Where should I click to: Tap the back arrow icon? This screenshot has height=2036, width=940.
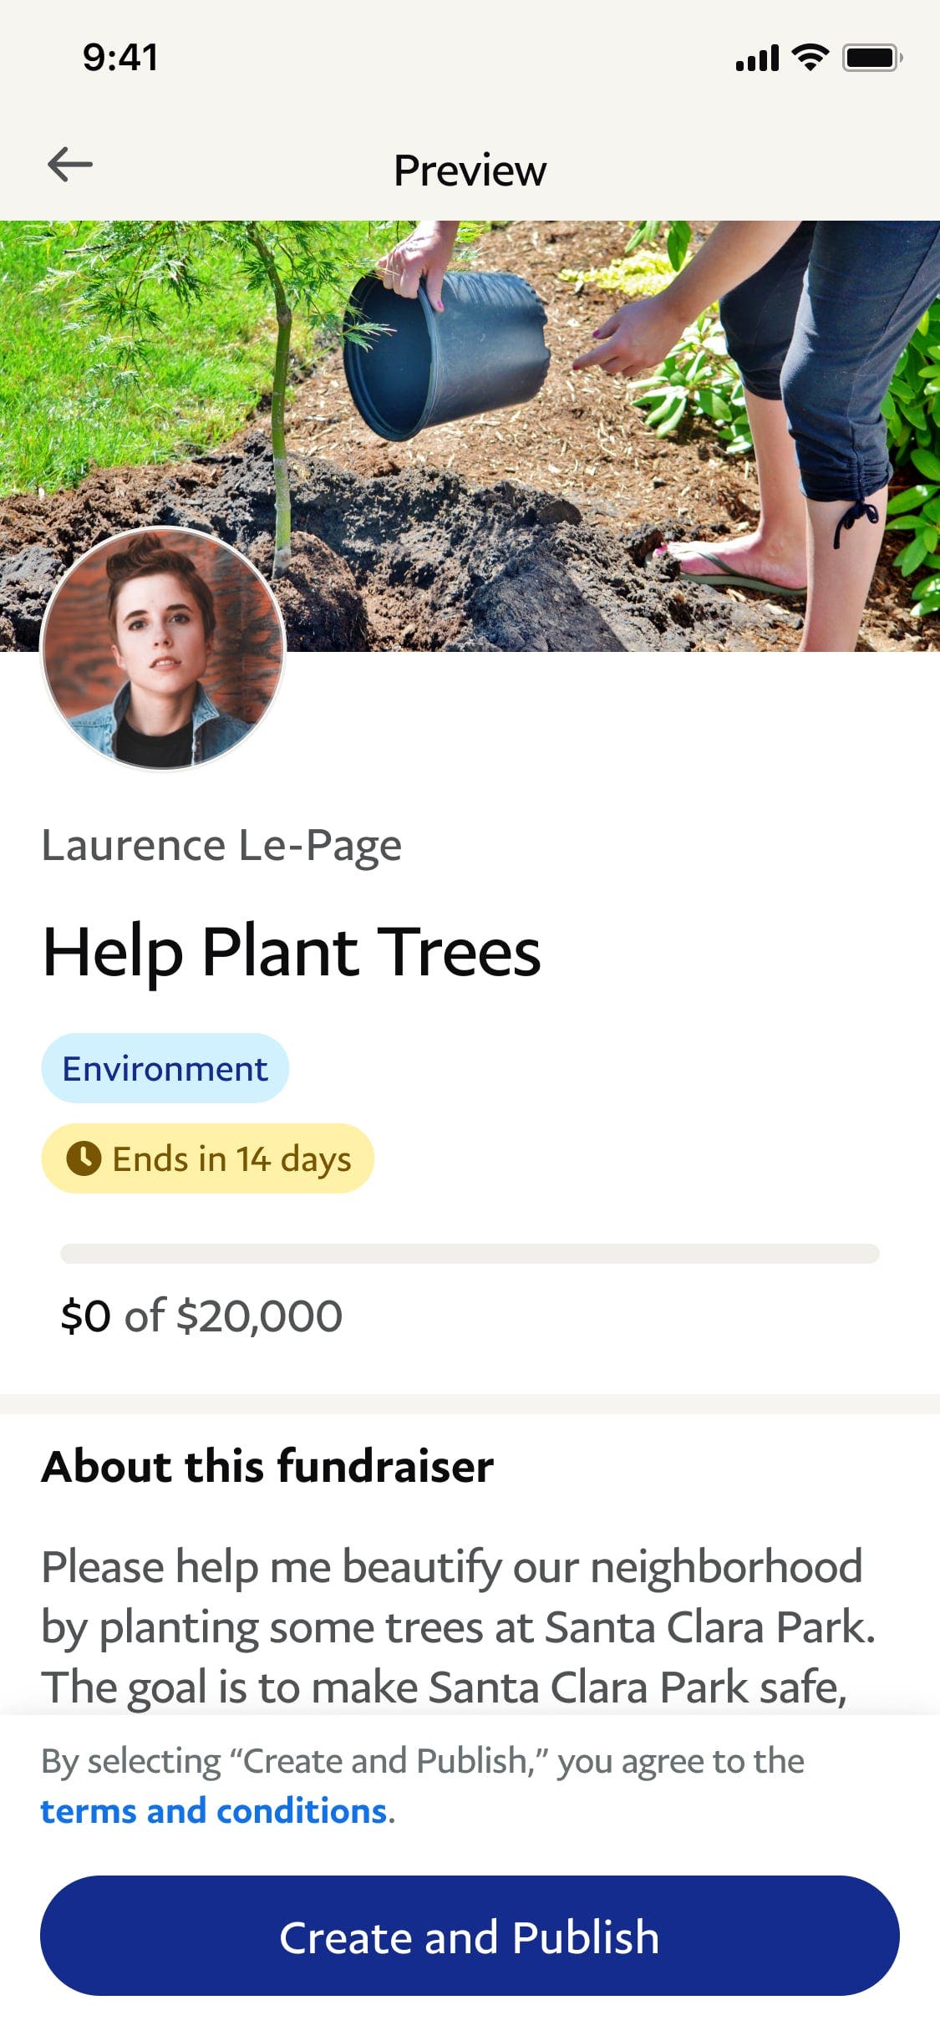point(70,165)
